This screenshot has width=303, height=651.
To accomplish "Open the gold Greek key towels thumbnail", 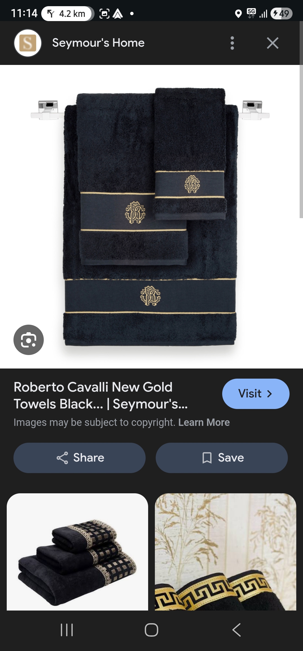I will tap(226, 552).
